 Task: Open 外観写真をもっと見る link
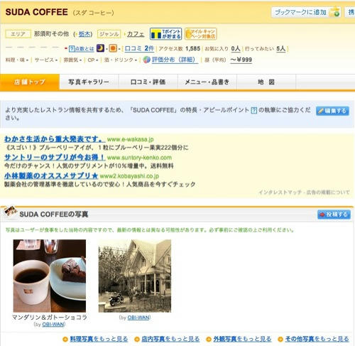tap(242, 339)
